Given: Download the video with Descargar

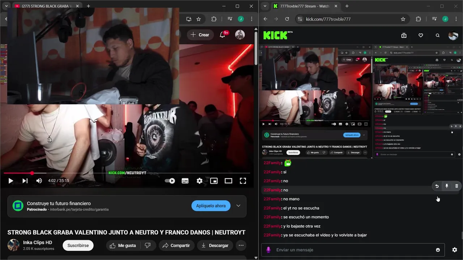Looking at the screenshot, I should click(x=215, y=246).
